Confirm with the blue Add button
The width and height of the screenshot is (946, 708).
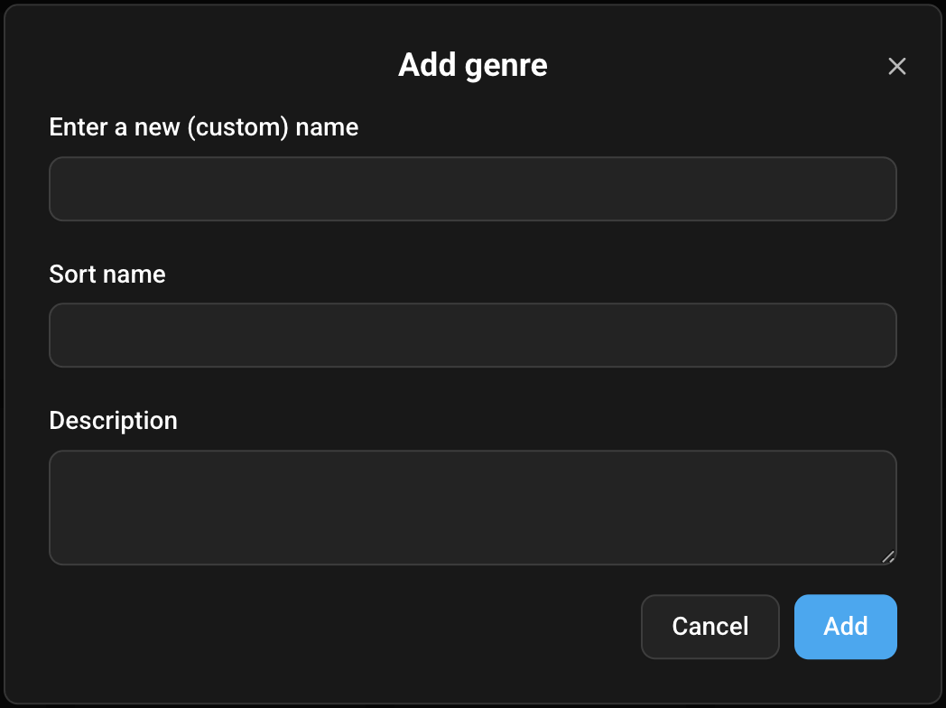coord(845,627)
